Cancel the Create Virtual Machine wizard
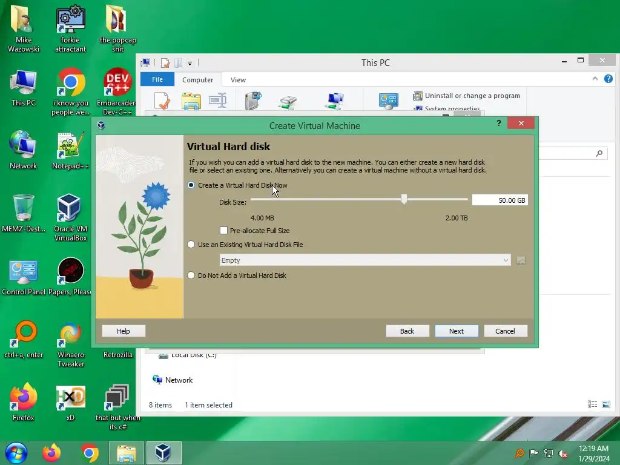 tap(506, 331)
